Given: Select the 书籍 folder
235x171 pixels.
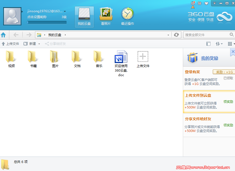Looking at the screenshot, I should pyautogui.click(x=33, y=59).
